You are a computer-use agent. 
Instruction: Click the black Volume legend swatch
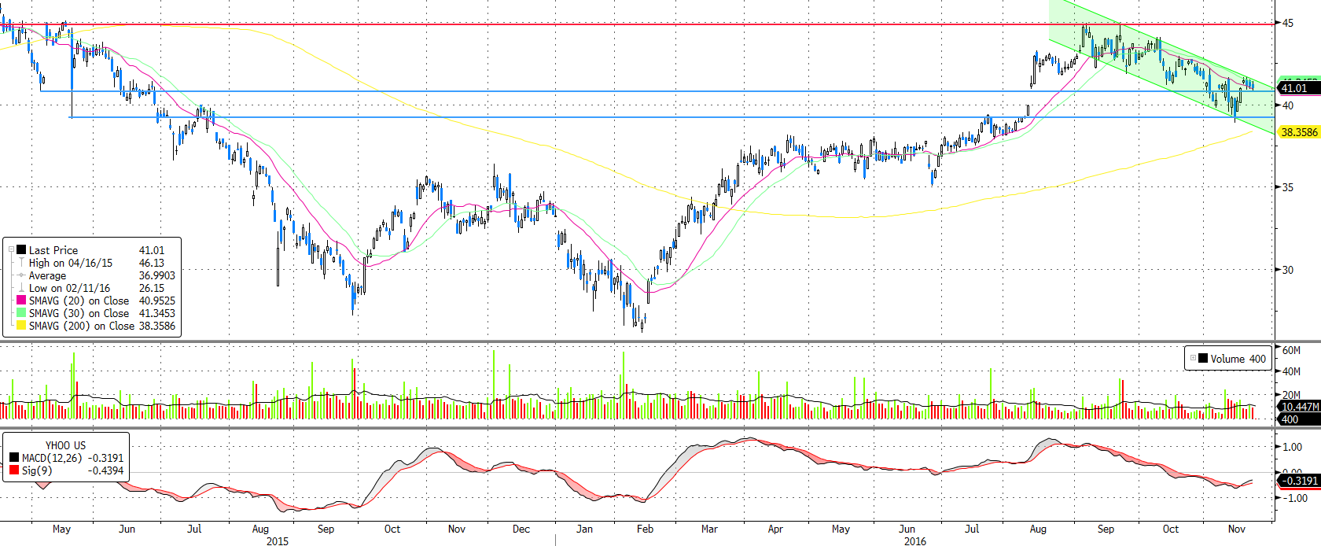1203,358
